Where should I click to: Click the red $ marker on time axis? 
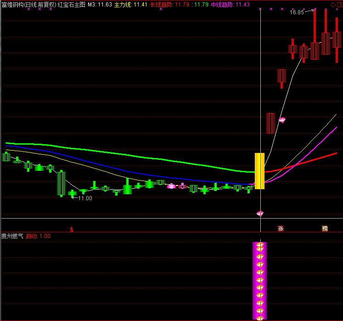[x=71, y=228]
